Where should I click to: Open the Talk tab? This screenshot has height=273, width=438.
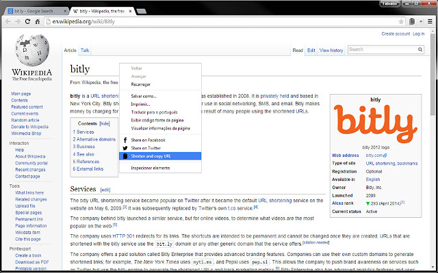pos(85,51)
